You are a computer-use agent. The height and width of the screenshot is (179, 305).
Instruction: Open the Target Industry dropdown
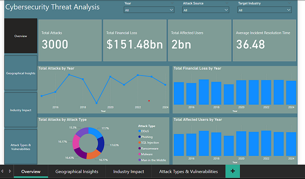[x=264, y=10]
